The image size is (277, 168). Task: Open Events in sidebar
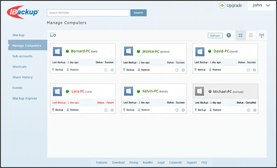[17, 88]
